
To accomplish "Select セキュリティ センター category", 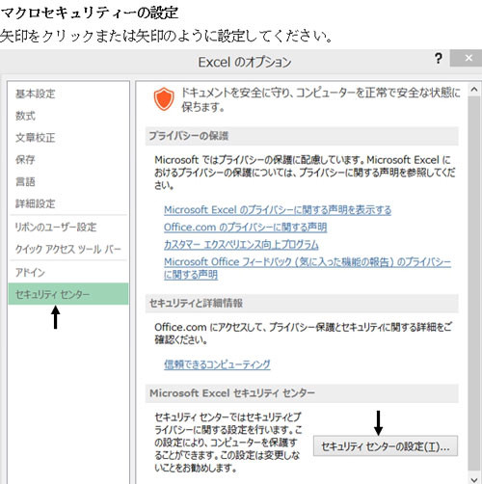I will tap(67, 294).
